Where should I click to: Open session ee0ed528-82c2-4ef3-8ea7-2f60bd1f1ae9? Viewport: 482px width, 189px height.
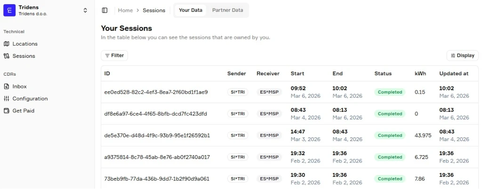coord(156,92)
